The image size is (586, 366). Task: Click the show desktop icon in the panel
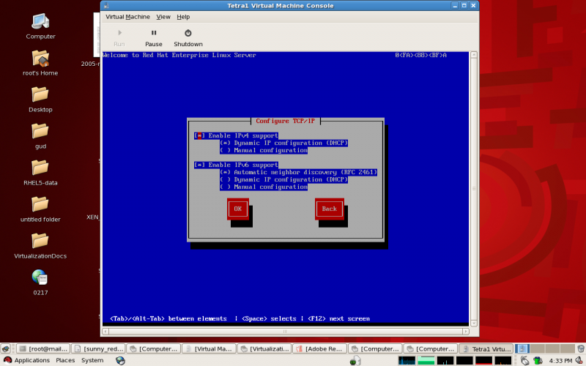[x=6, y=349]
